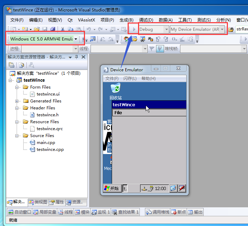Image resolution: width=248 pixels, height=226 pixels.
Task: Open the 生成(B) build menu
Action: (127, 20)
